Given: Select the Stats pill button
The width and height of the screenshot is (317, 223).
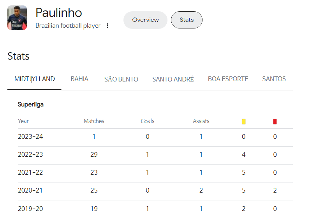Looking at the screenshot, I should pyautogui.click(x=187, y=20).
